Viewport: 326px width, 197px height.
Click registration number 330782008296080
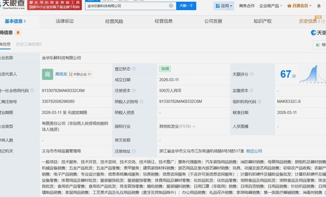[58, 101]
